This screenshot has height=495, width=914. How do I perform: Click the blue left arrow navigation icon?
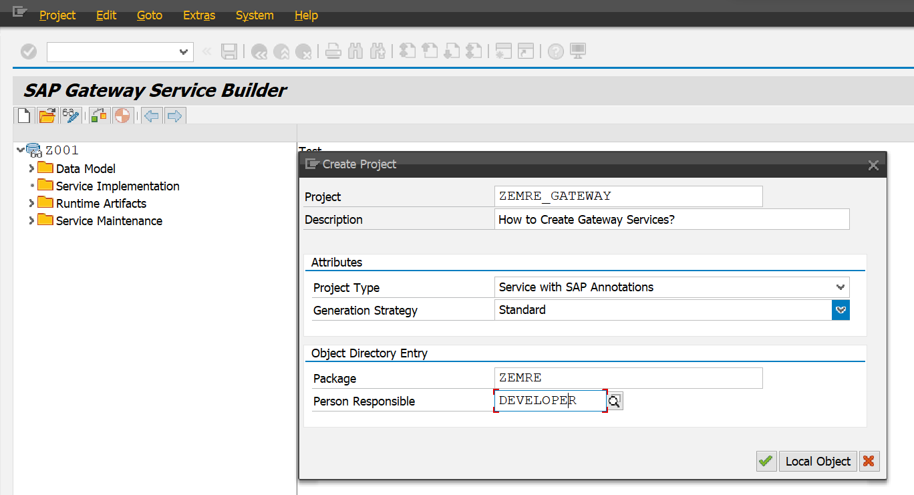click(152, 116)
